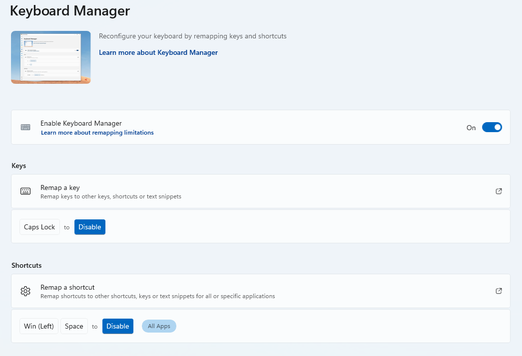Open Remap a key external window icon
This screenshot has height=356, width=522.
click(499, 191)
